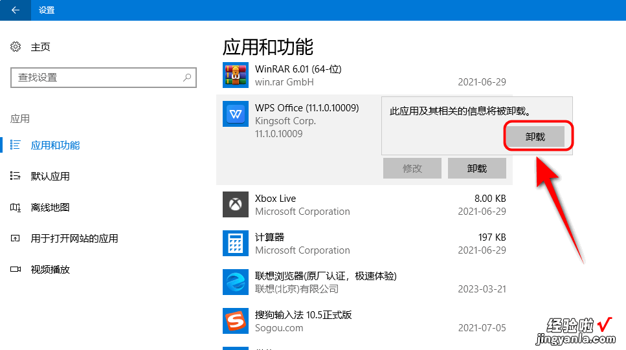The height and width of the screenshot is (350, 626).
Task: Select the WPS Office app icon
Action: (236, 114)
